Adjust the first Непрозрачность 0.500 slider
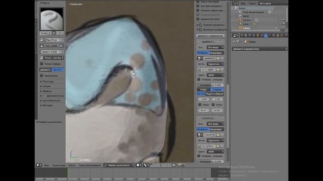Screen dimensions: 323x181 210,85
